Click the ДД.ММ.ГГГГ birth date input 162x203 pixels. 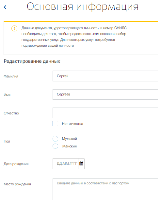click(65, 164)
